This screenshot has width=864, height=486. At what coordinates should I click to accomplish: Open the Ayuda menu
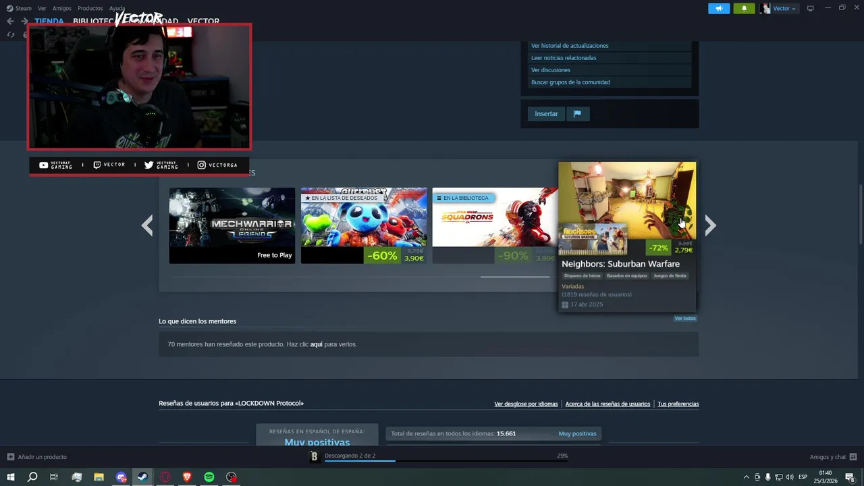(x=117, y=8)
